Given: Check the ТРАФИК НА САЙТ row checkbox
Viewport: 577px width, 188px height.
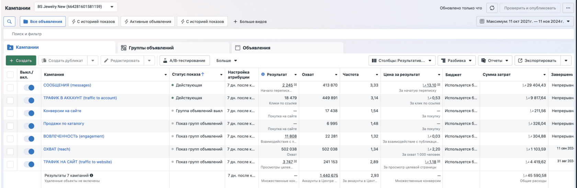Looking at the screenshot, I should [x=10, y=164].
